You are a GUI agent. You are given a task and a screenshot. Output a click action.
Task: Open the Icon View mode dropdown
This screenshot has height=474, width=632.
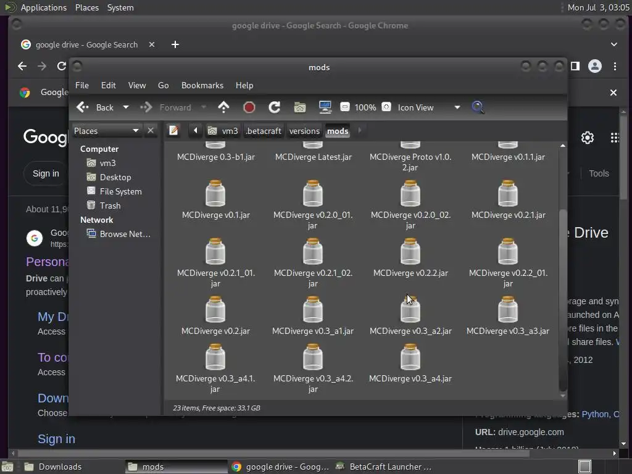click(x=428, y=107)
